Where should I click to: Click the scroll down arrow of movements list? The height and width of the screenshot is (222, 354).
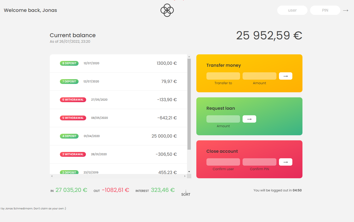pos(189,172)
